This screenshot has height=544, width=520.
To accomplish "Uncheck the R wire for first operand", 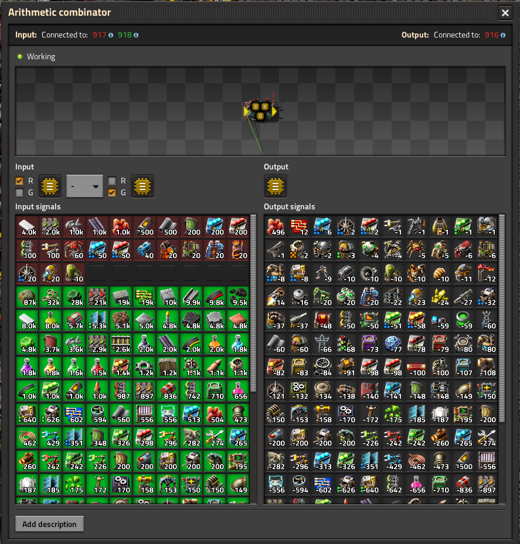I will pyautogui.click(x=20, y=181).
